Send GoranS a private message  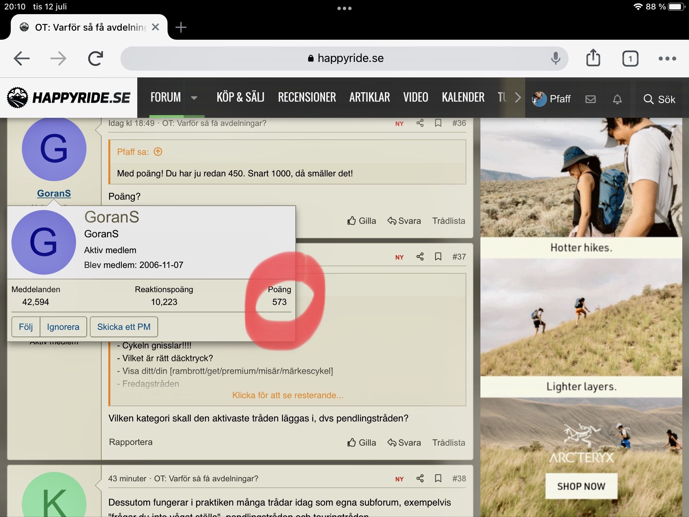pyautogui.click(x=124, y=327)
